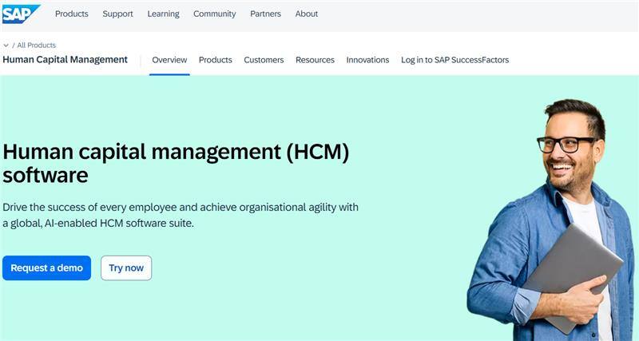Expand the breadcrumb chevron dropdown
Viewport: 639px width, 341px height.
pos(6,46)
